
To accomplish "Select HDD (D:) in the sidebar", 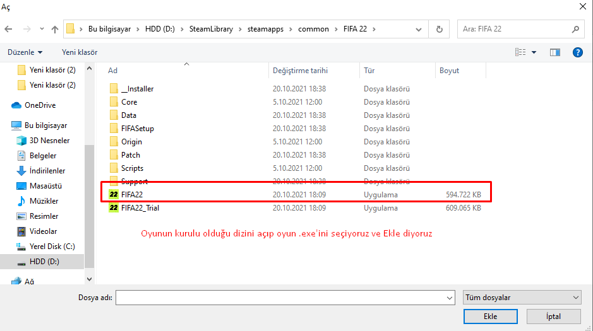I will click(44, 261).
